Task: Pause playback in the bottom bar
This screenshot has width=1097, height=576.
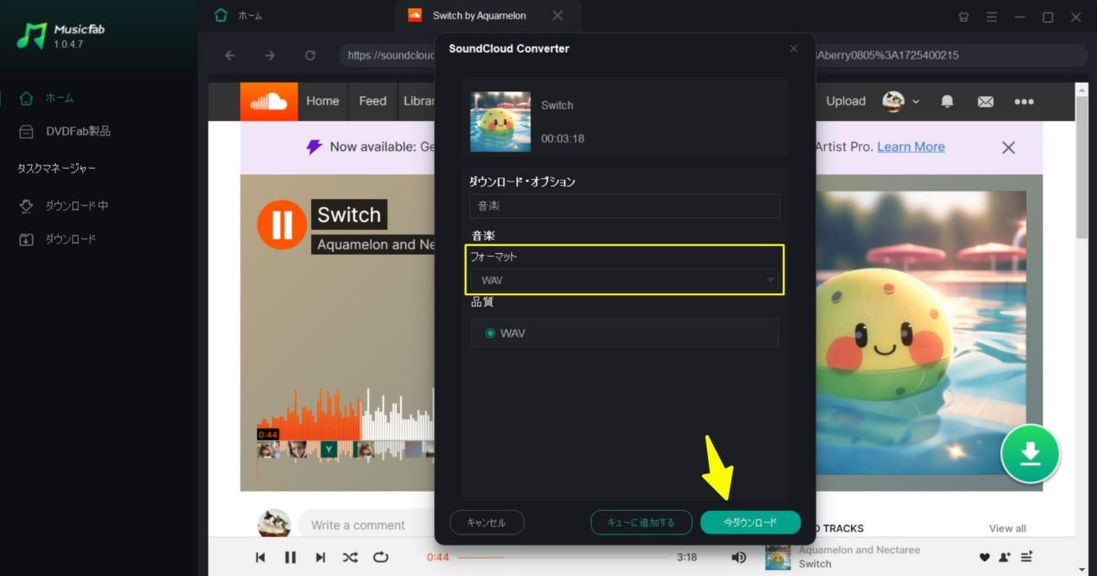Action: click(290, 557)
